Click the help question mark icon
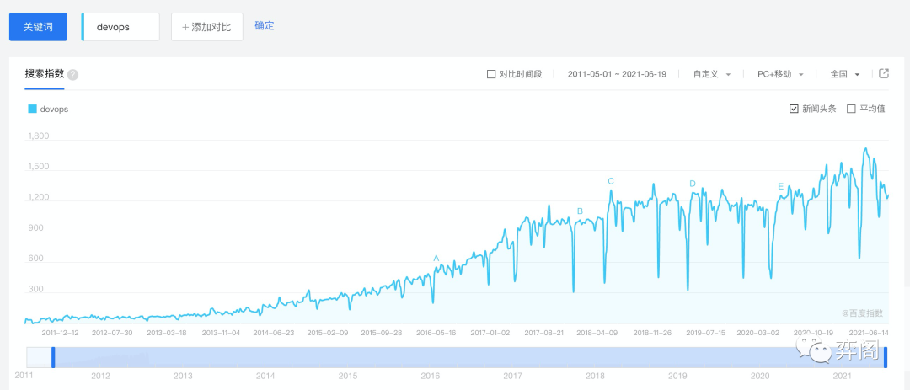The image size is (910, 390). tap(73, 74)
